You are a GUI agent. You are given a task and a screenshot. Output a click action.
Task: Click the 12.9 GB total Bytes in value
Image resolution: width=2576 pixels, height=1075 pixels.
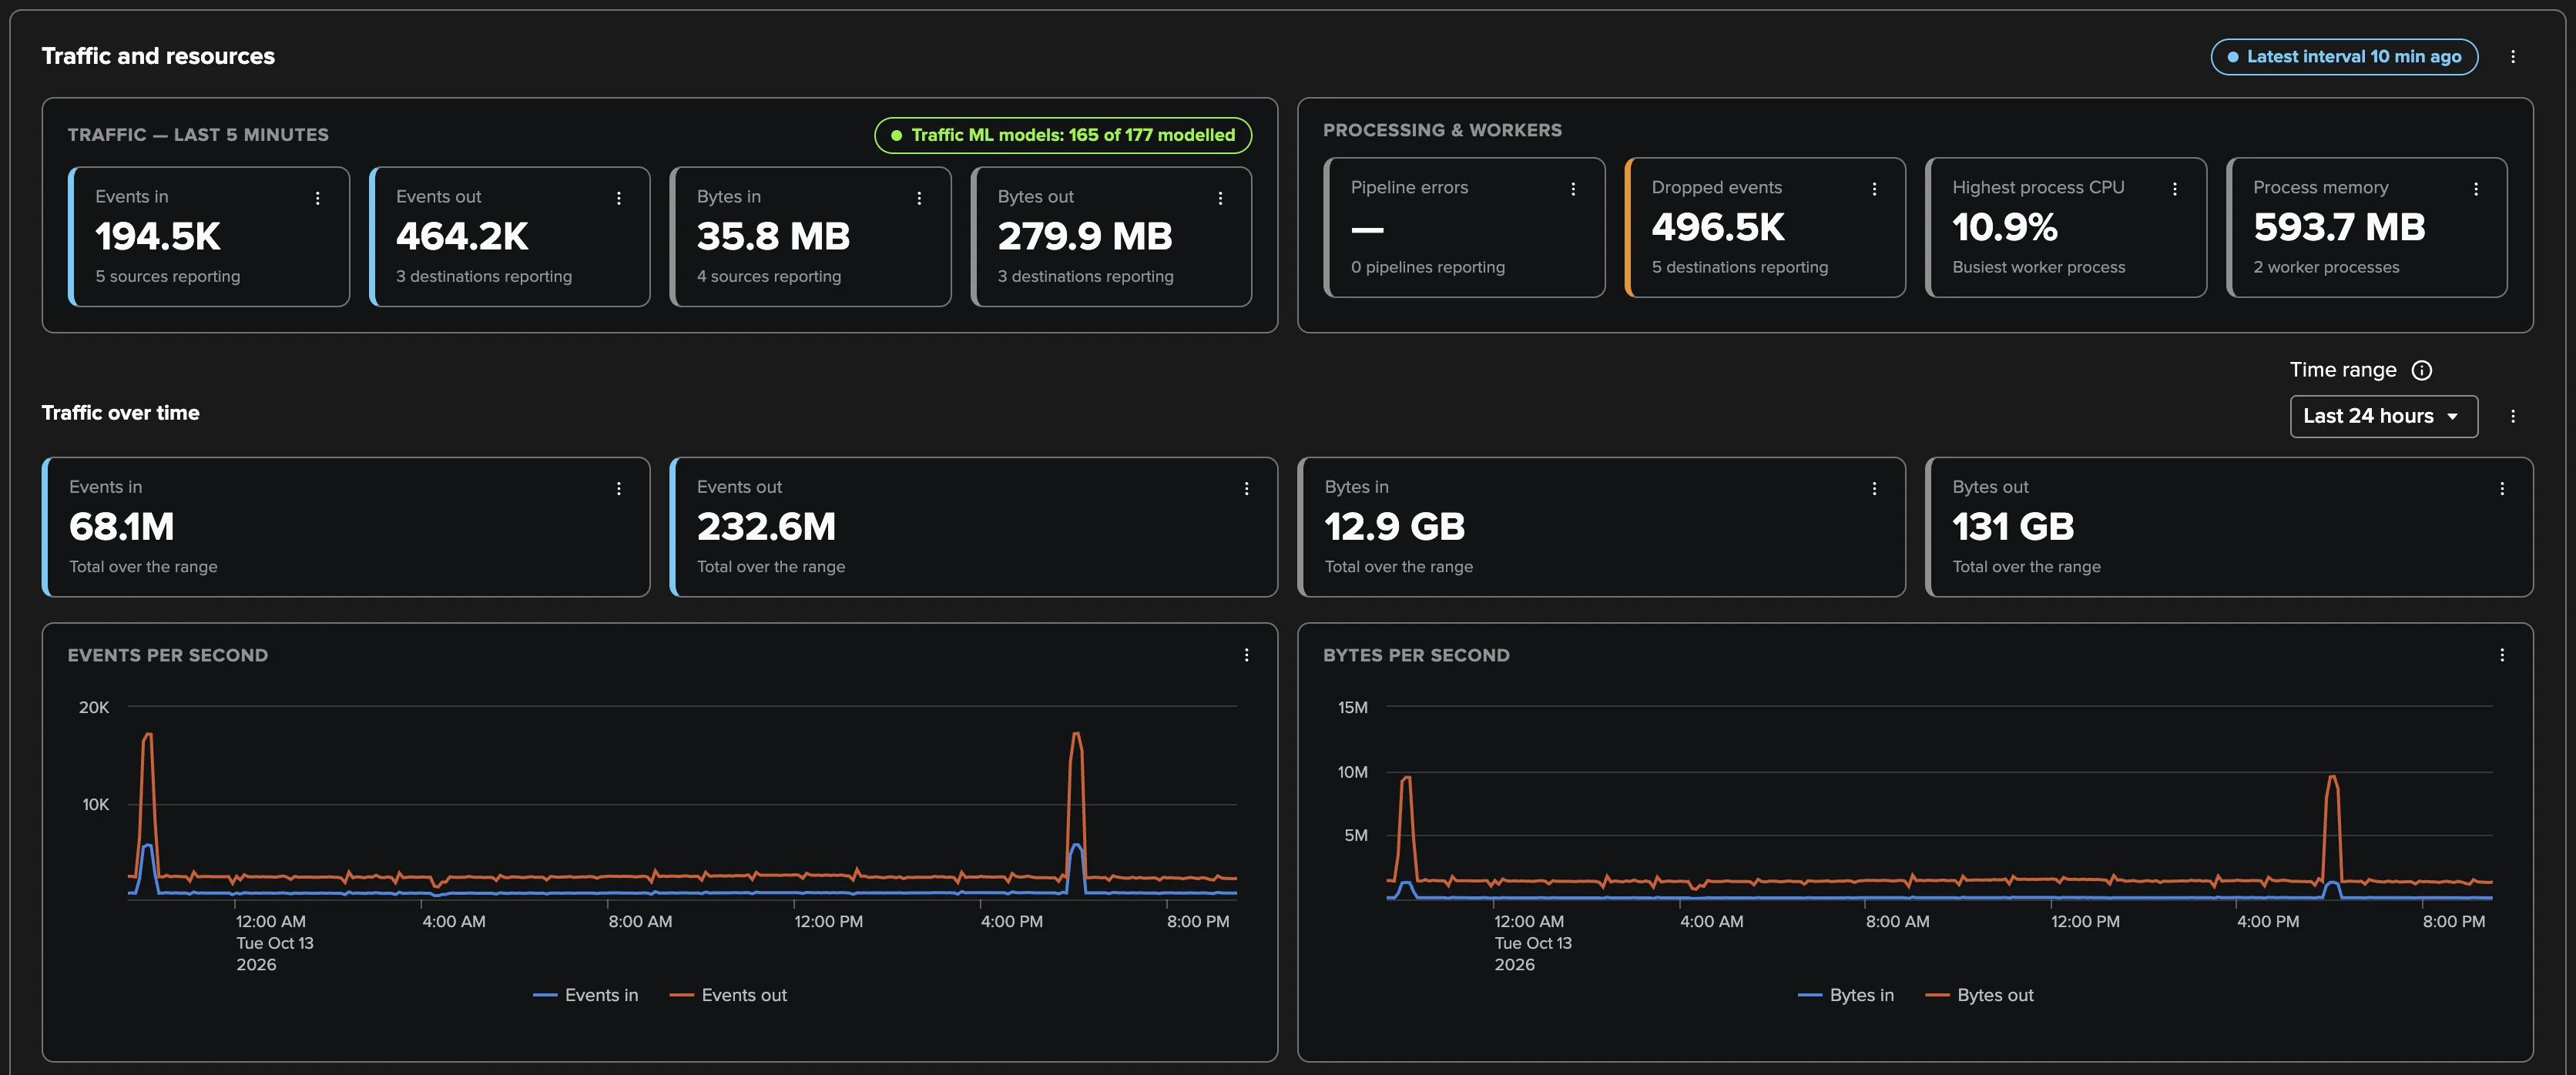1395,527
